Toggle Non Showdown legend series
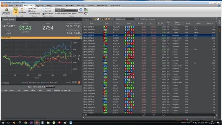 point(35,83)
